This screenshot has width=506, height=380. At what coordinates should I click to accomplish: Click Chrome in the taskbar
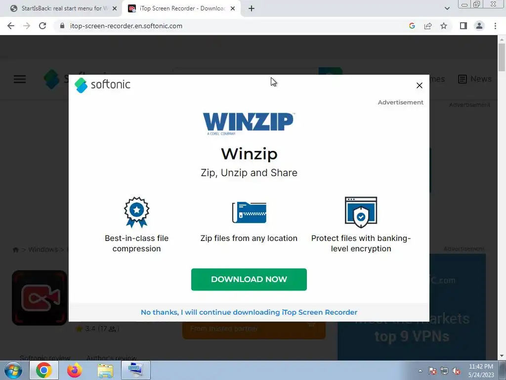point(44,370)
